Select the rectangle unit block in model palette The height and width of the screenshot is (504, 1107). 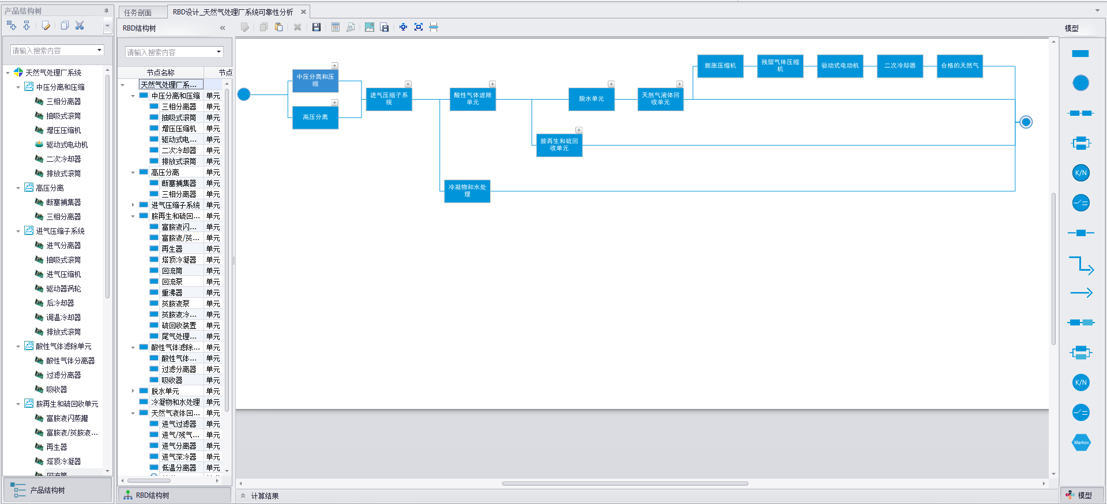point(1080,54)
